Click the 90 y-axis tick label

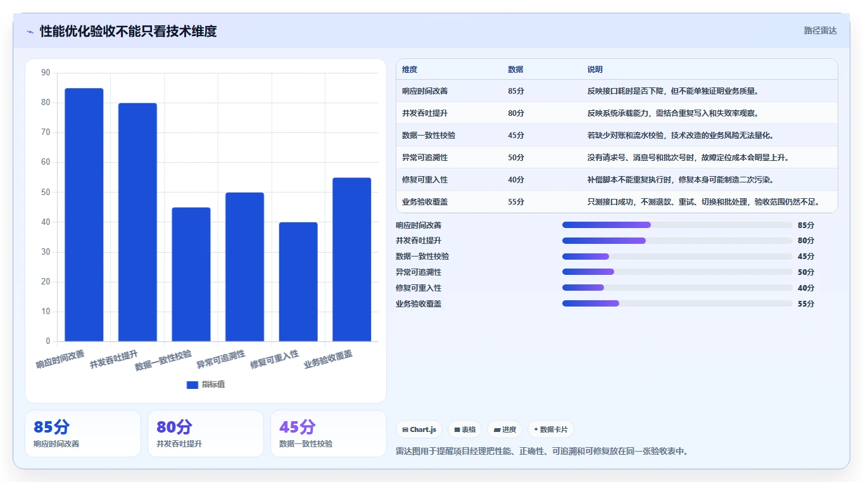point(46,73)
